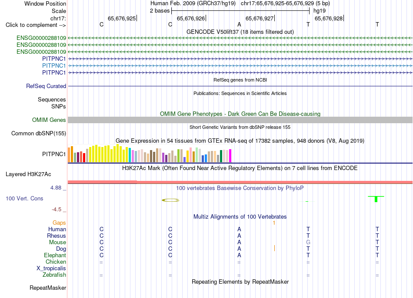Click the red bar in the GTEx chart

(x=84, y=157)
